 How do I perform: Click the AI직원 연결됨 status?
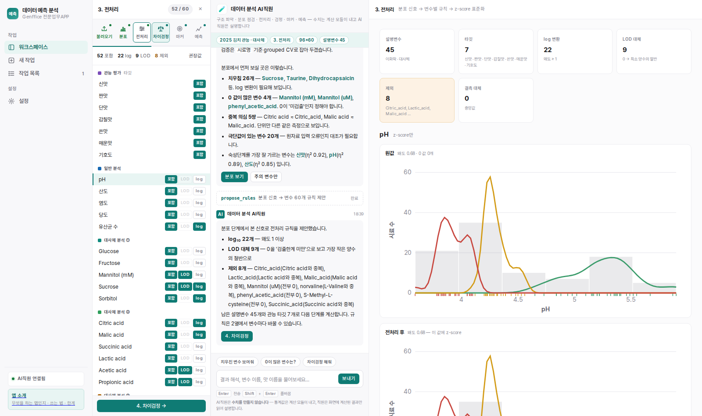[x=46, y=379]
